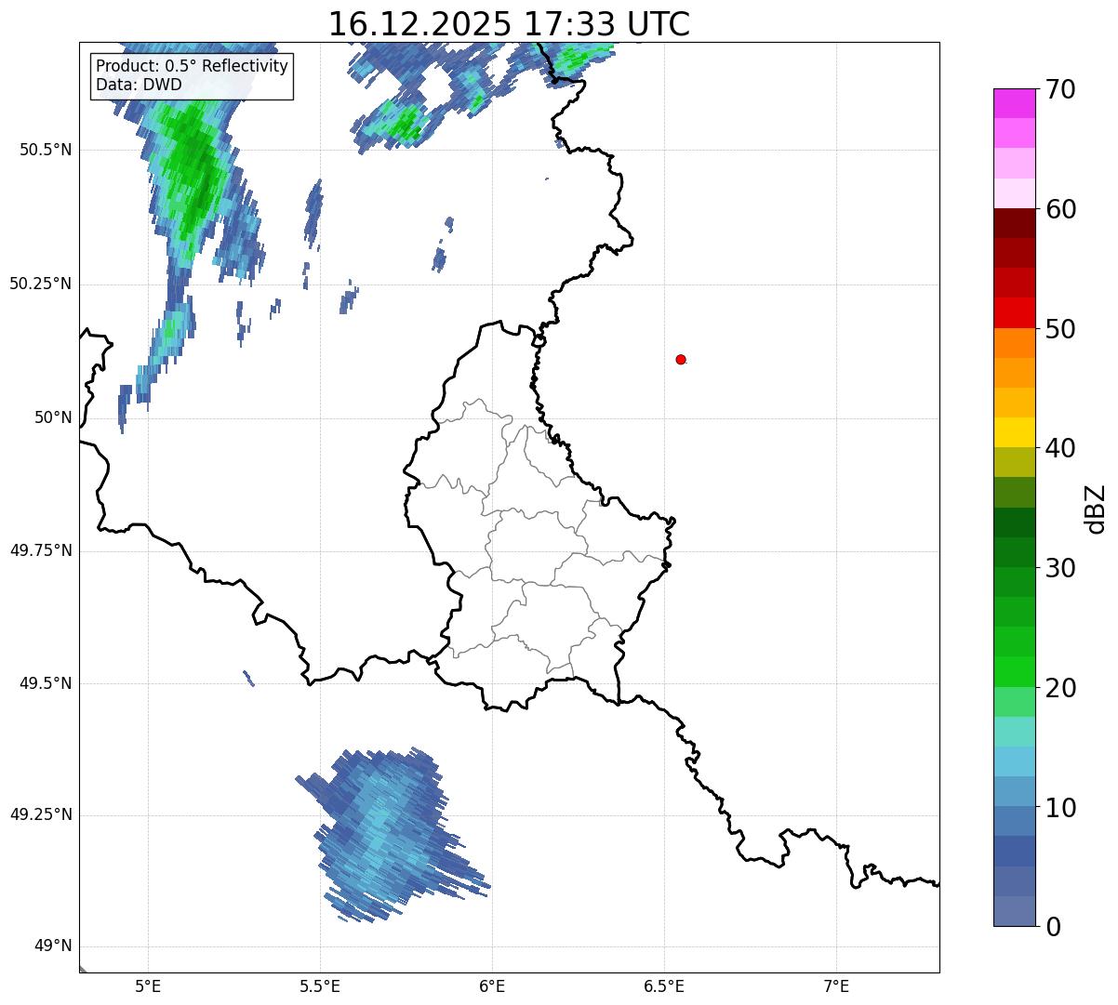
Task: Click the colorbar 40 tick label
Action: tap(1059, 448)
